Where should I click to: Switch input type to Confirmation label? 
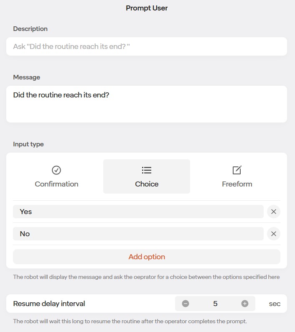pos(56,184)
